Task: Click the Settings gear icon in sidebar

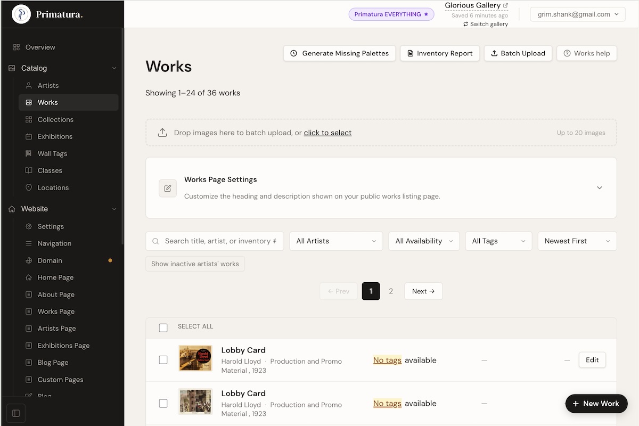Action: 29,226
